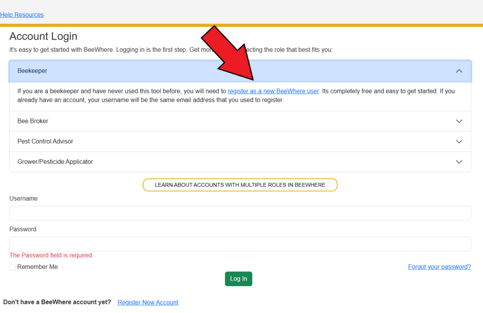Select the Register New Account link

148,302
